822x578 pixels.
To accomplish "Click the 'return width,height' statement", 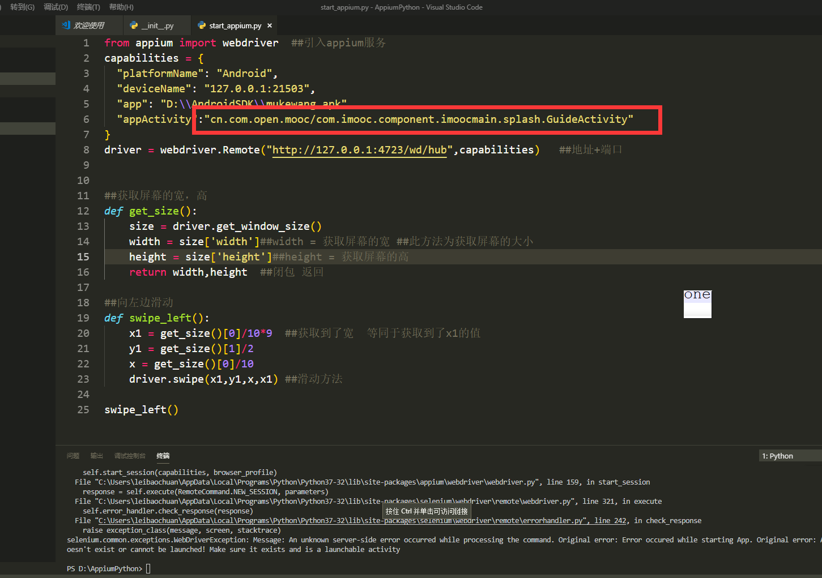I will click(x=188, y=272).
